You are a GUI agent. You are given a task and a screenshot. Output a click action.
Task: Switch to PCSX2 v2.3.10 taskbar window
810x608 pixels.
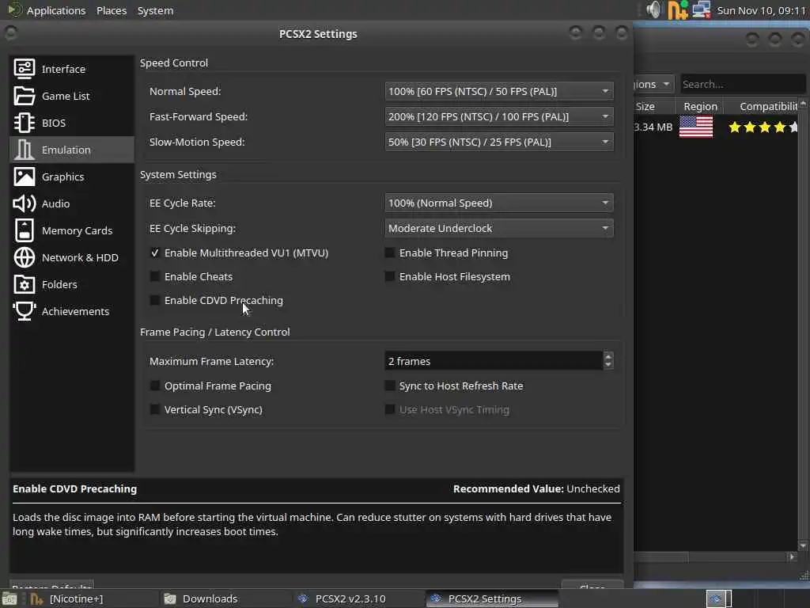358,598
